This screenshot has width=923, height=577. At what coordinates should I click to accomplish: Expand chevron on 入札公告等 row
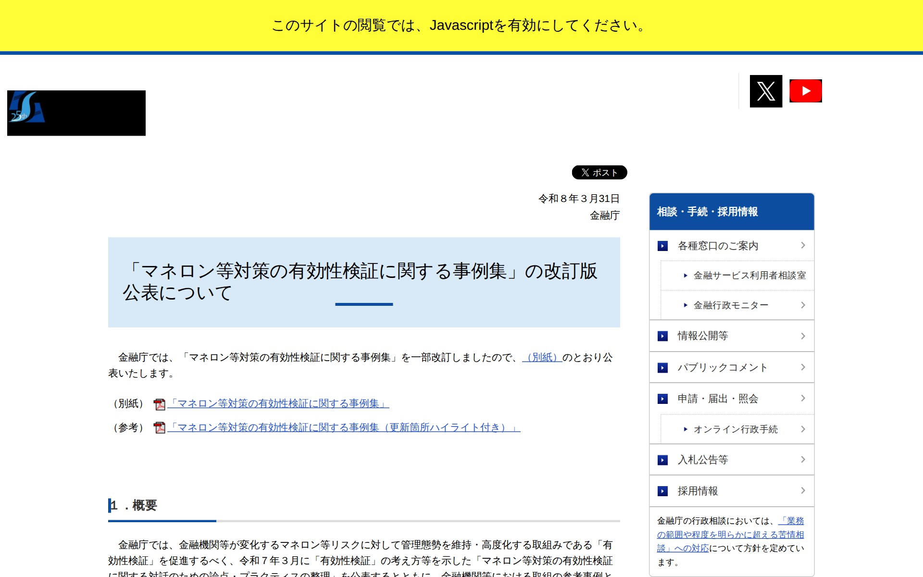(803, 460)
